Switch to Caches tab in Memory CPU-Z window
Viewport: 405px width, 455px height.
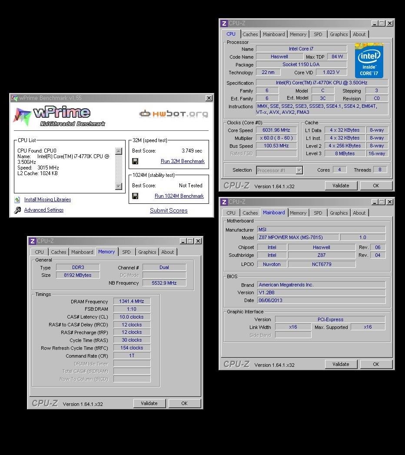tap(59, 252)
